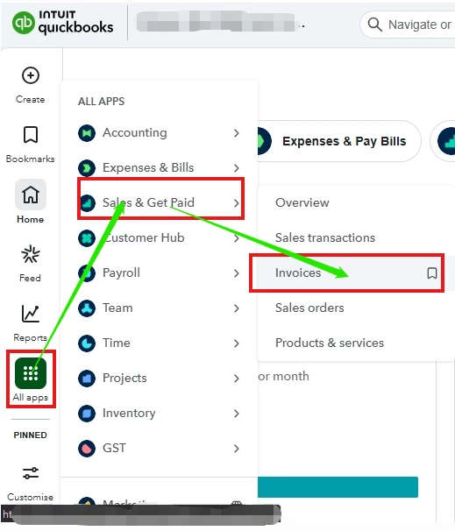Select the Inventory app label
This screenshot has width=455, height=531.
point(129,414)
